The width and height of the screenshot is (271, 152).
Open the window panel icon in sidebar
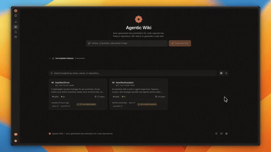(16, 37)
